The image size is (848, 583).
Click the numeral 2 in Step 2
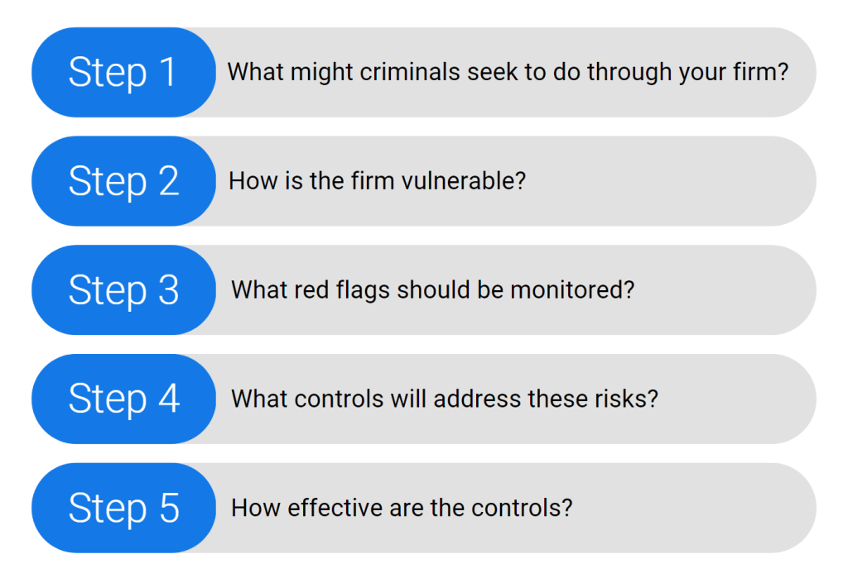(x=169, y=181)
